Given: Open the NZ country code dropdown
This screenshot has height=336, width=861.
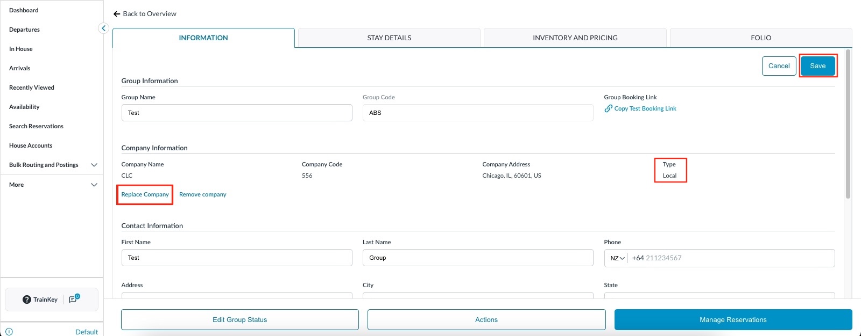Looking at the screenshot, I should pos(617,258).
